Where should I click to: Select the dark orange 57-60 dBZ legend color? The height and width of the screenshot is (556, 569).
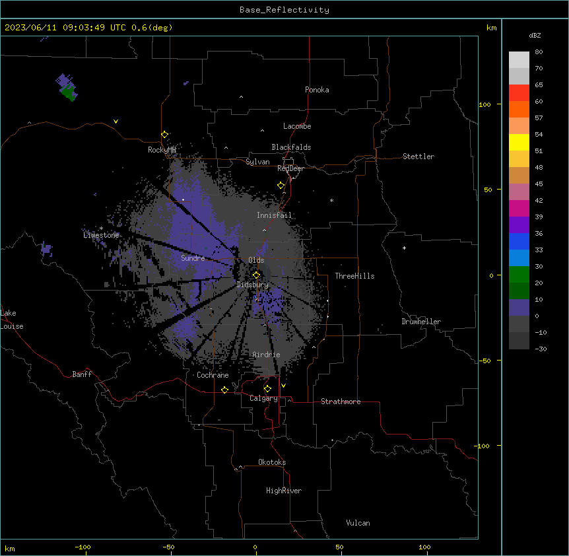tap(519, 109)
